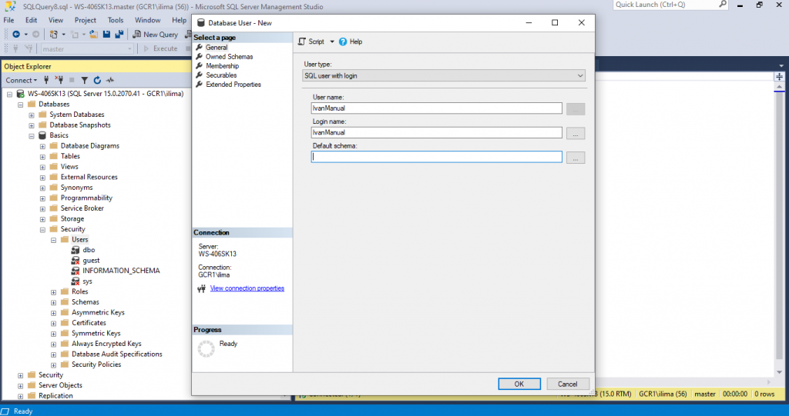Open the Project menu
789x416 pixels.
[x=85, y=20]
